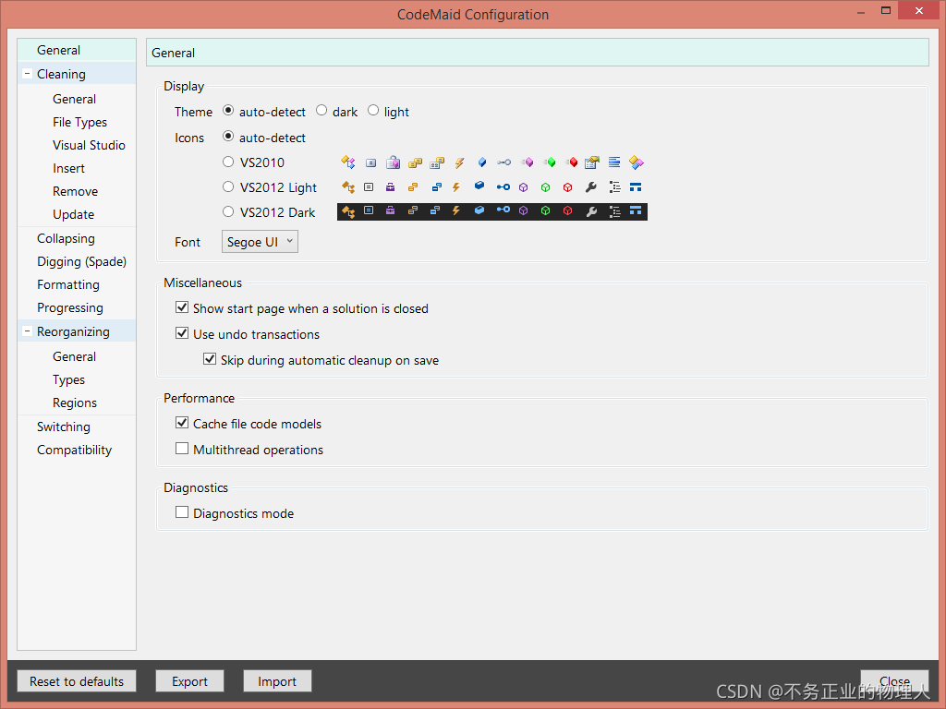Click the Export button

point(189,681)
